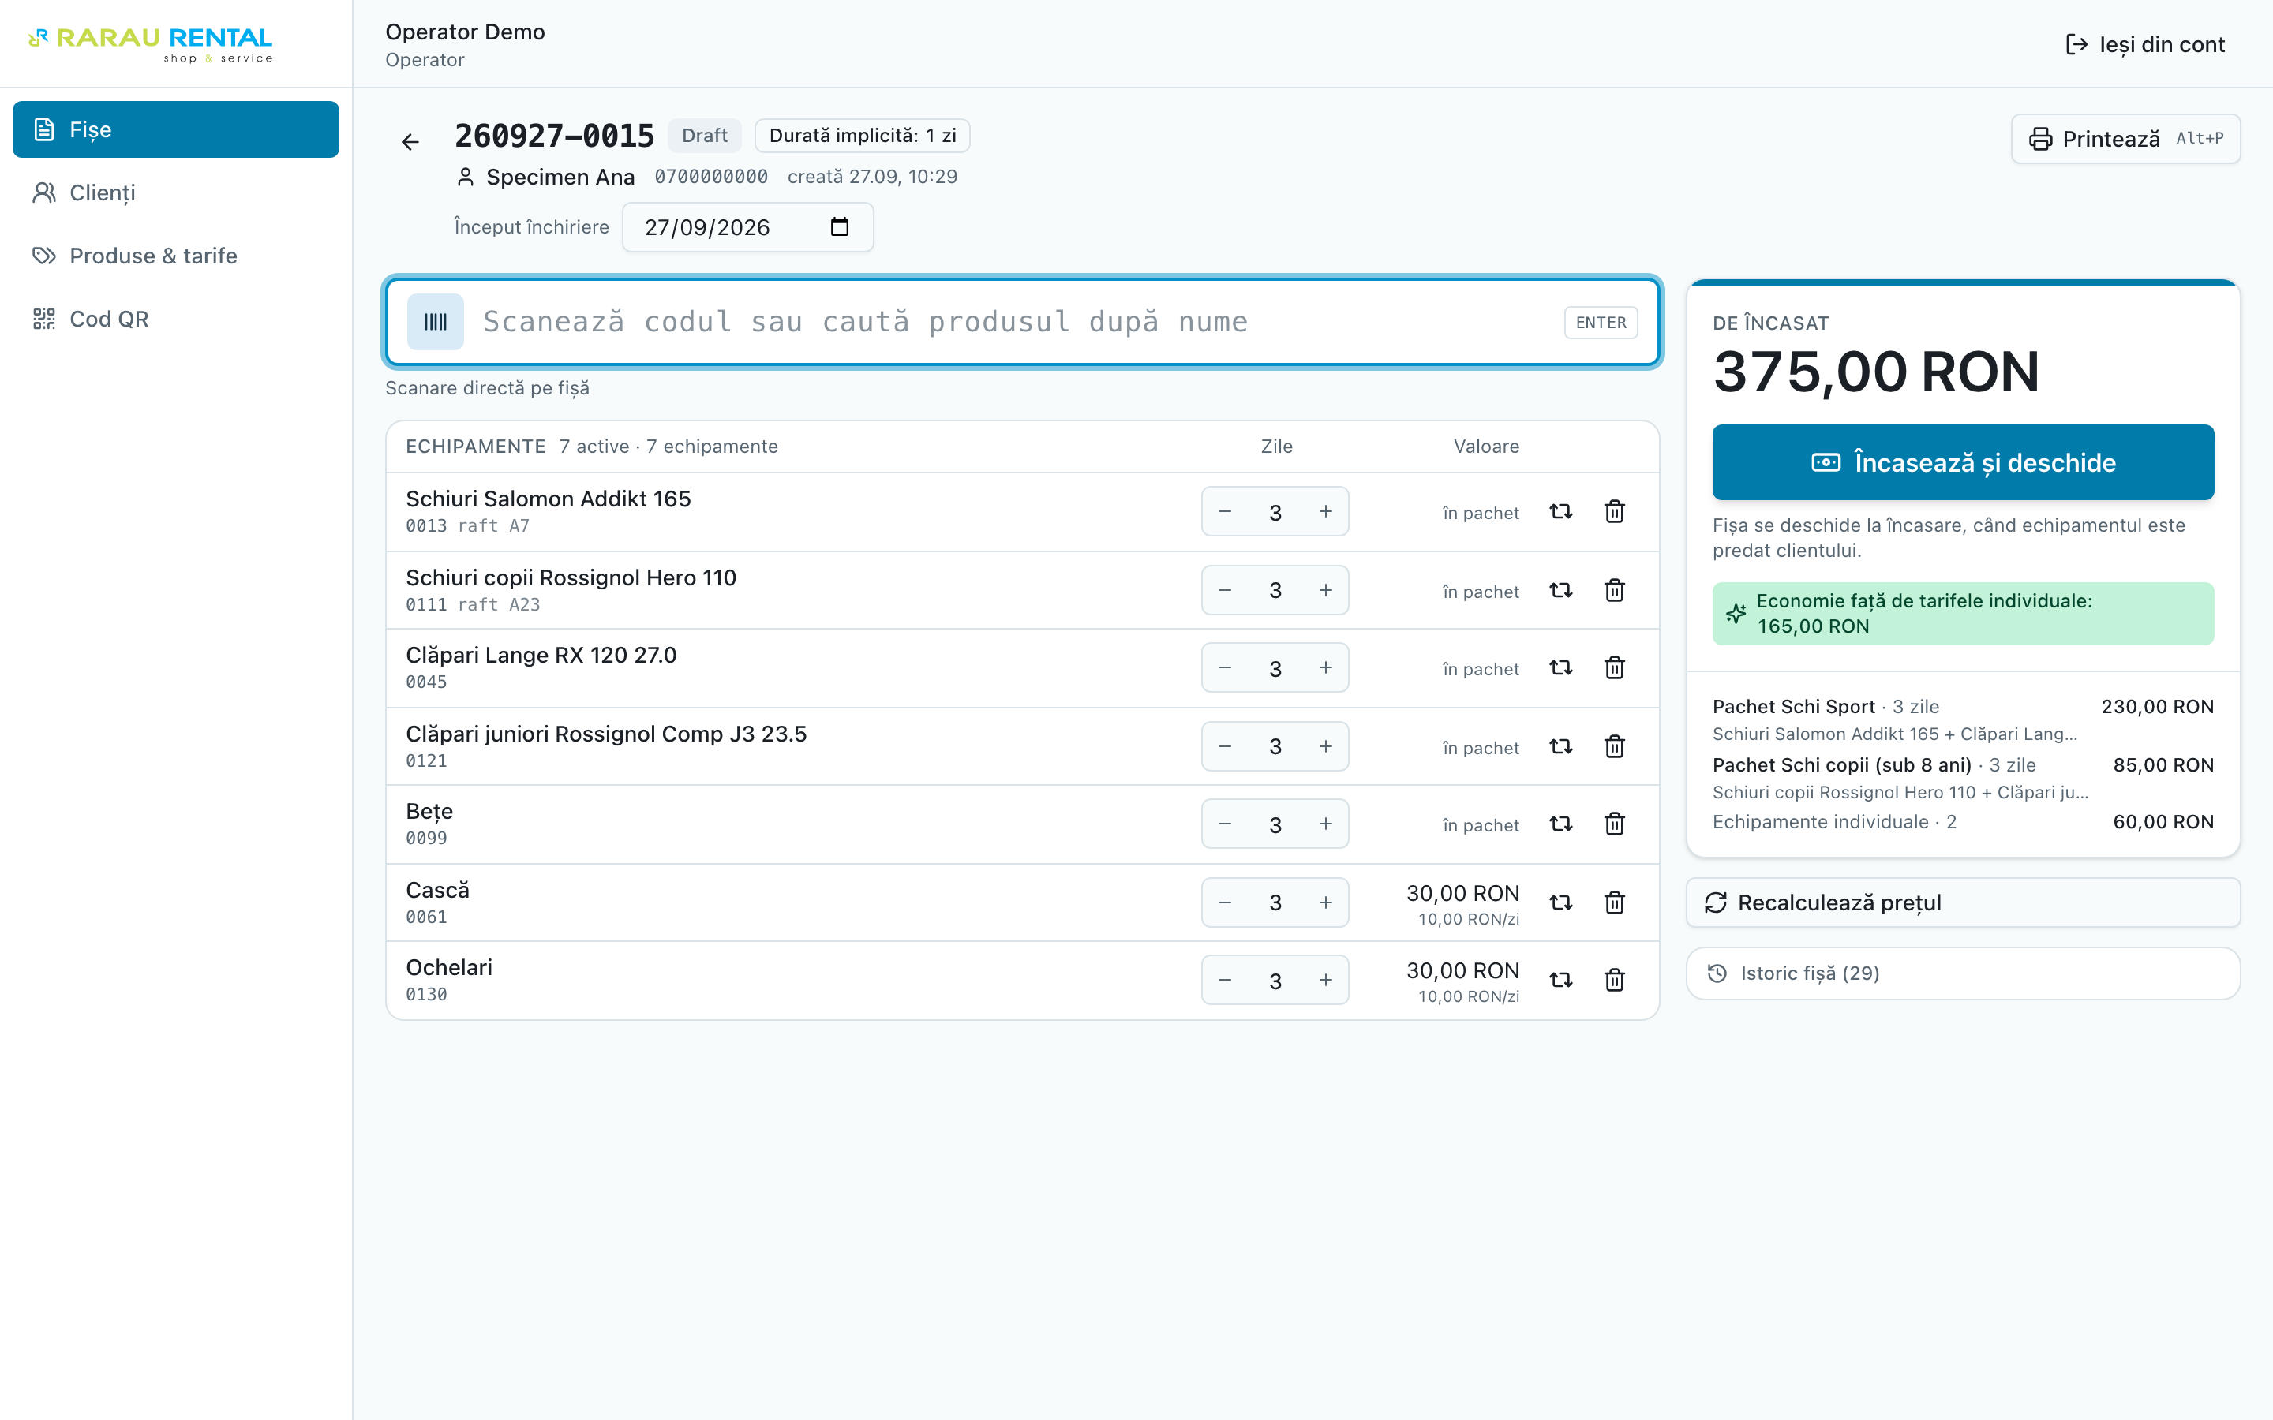2273x1420 pixels.
Task: Delete Schiuri copii Rossignol Hero 110
Action: point(1615,591)
